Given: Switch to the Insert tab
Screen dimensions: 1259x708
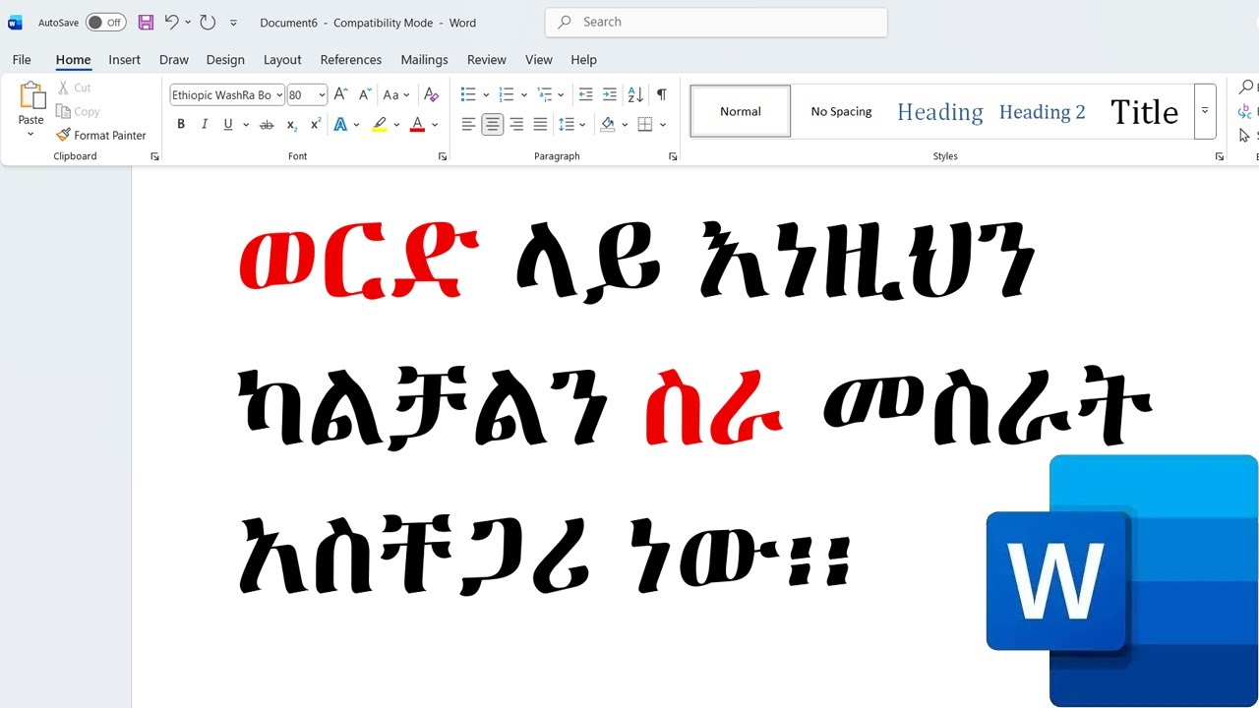Looking at the screenshot, I should [124, 60].
